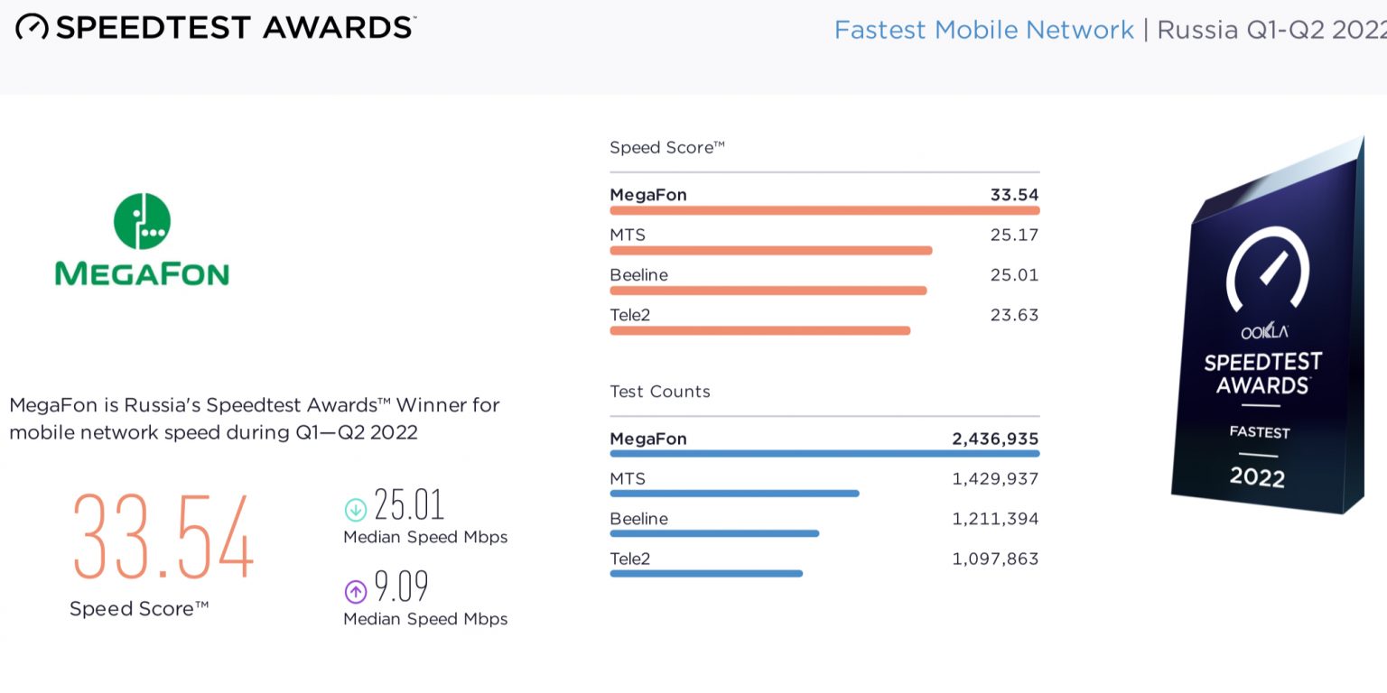1387x693 pixels.
Task: Click the Tele2 blue test count bar
Action: tap(706, 573)
